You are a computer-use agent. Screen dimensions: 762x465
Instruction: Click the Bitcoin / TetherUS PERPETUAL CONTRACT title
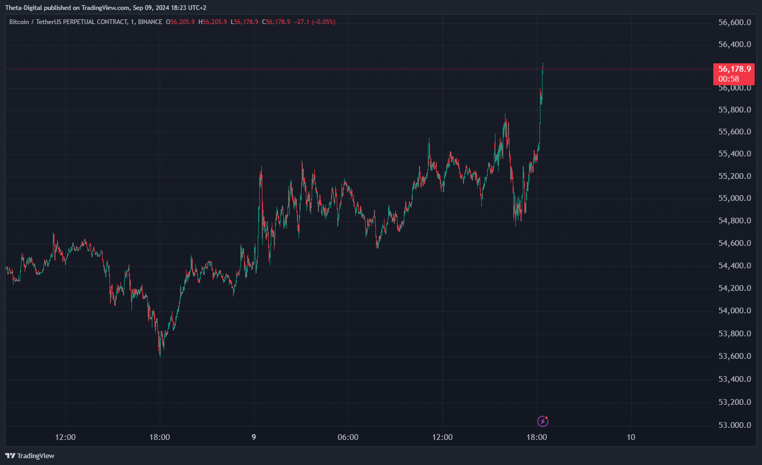pos(68,22)
